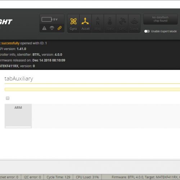
Task: Click the yellow link status icon
Action: (59, 28)
